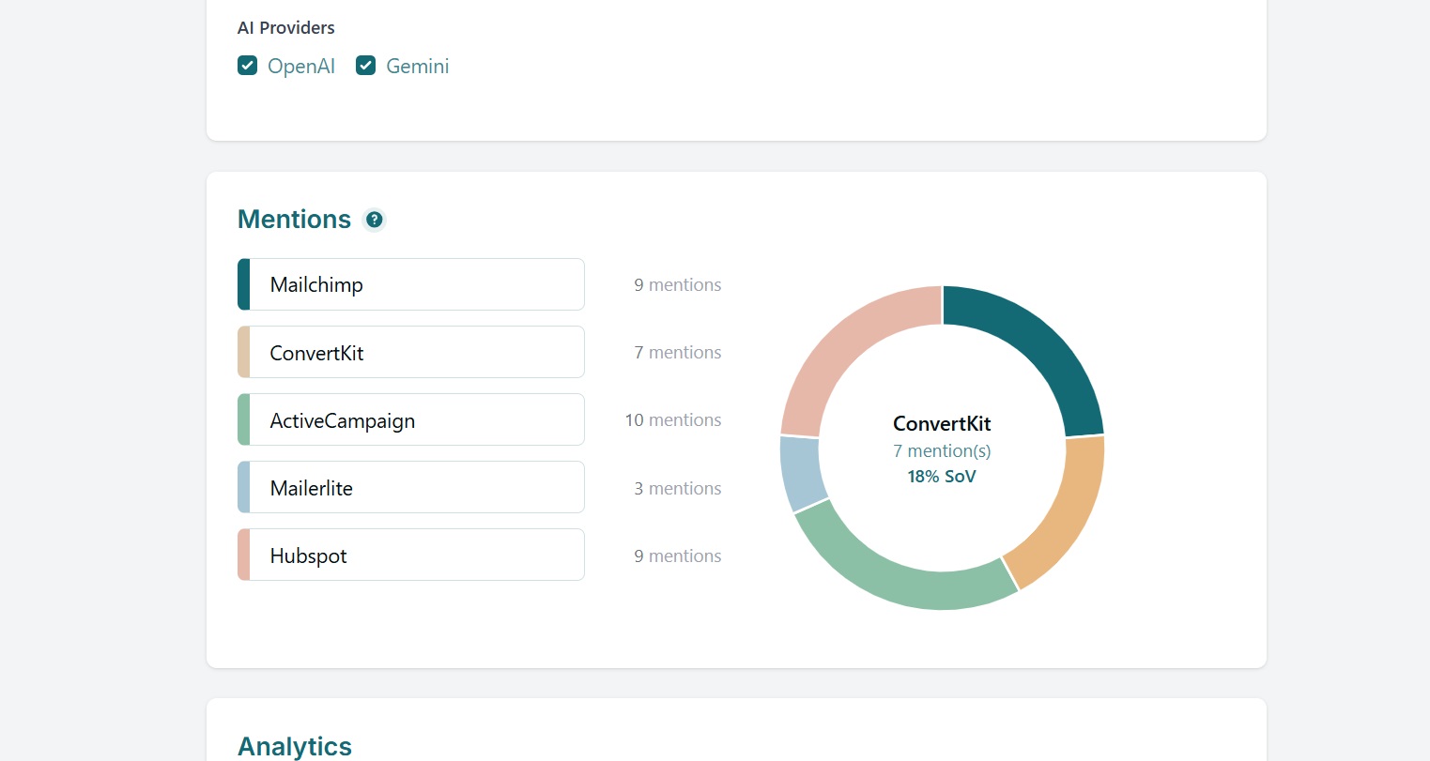Click the '18% SoV' value in the chart
Screen dimensions: 1430x761
942,477
